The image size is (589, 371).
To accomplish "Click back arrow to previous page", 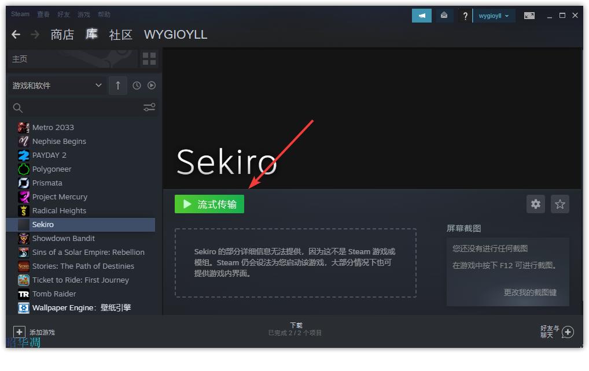I will coord(16,34).
